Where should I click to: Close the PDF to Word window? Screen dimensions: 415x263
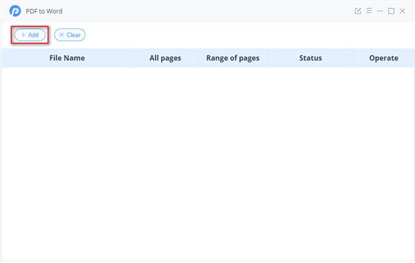(403, 11)
